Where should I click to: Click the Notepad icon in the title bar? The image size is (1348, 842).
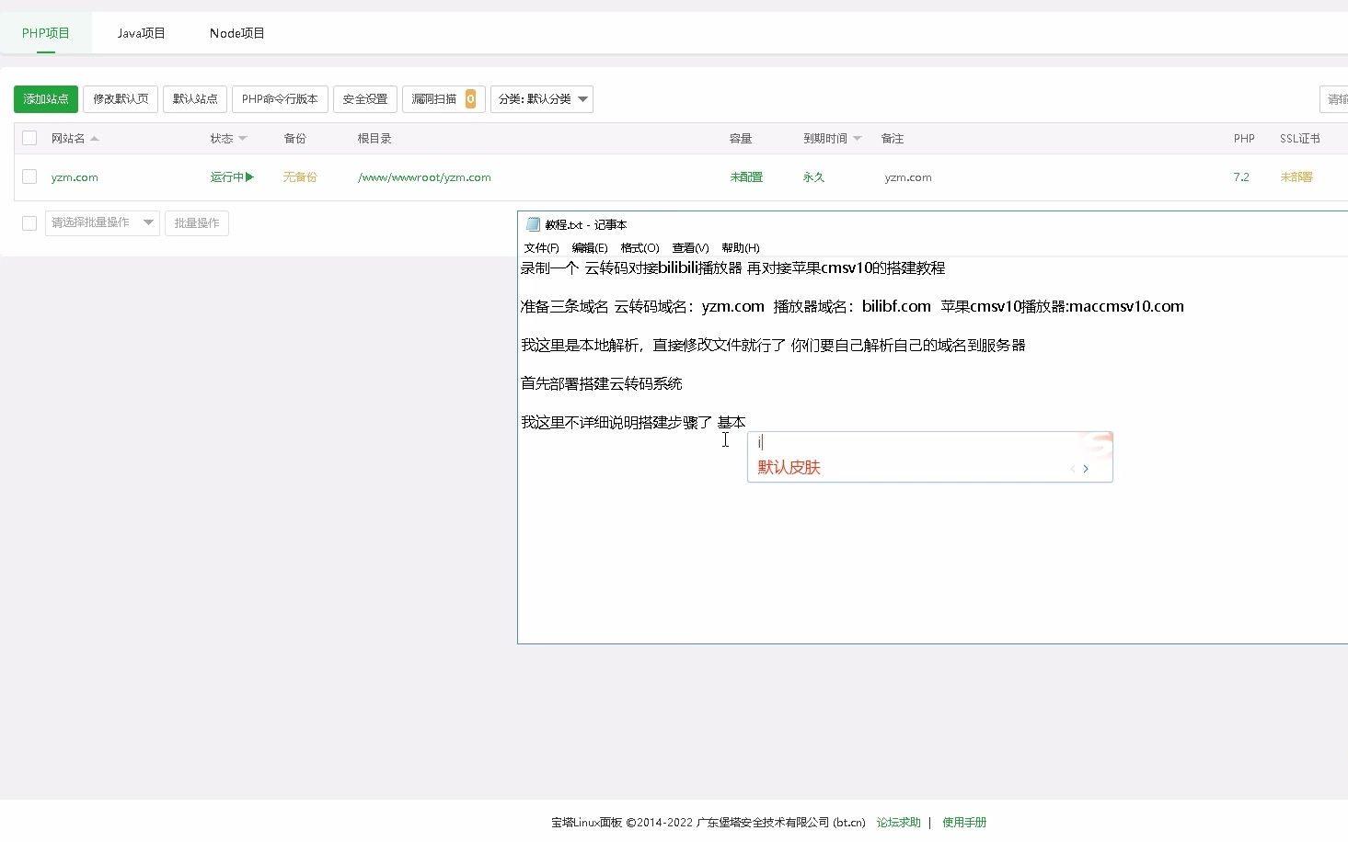(533, 224)
